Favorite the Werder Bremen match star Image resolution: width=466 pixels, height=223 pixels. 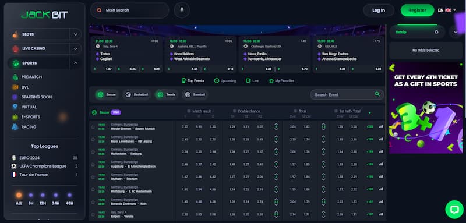click(93, 127)
